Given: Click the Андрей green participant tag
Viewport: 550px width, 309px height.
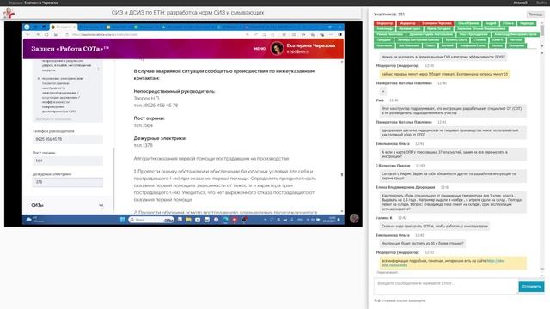Looking at the screenshot, I should 491,23.
